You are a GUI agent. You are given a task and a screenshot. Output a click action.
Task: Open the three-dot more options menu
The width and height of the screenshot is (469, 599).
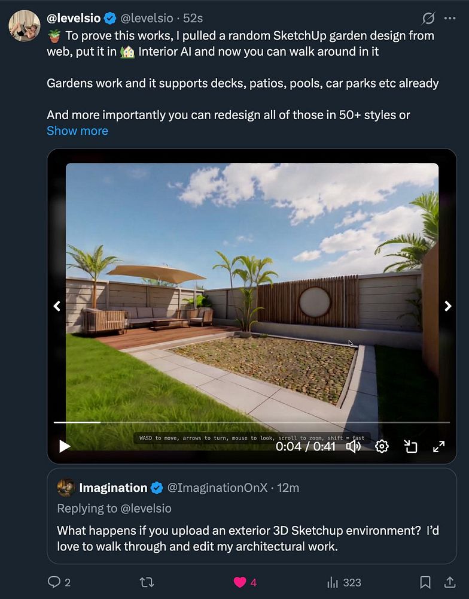(450, 18)
